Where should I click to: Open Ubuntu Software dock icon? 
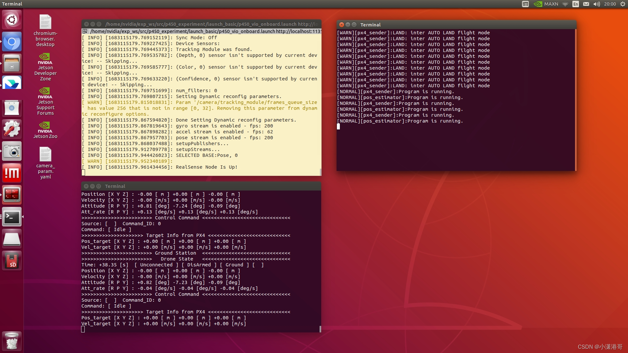(x=12, y=108)
